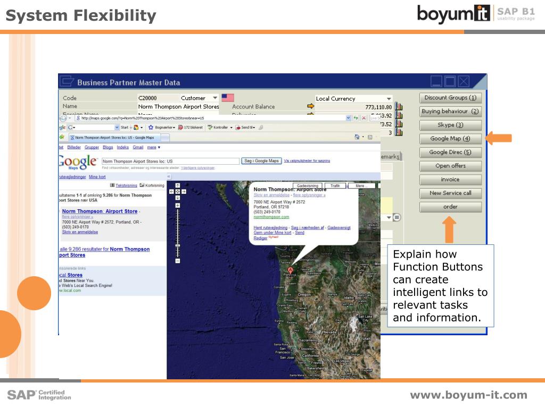Click the Google Direc (5) function button

pyautogui.click(x=450, y=152)
